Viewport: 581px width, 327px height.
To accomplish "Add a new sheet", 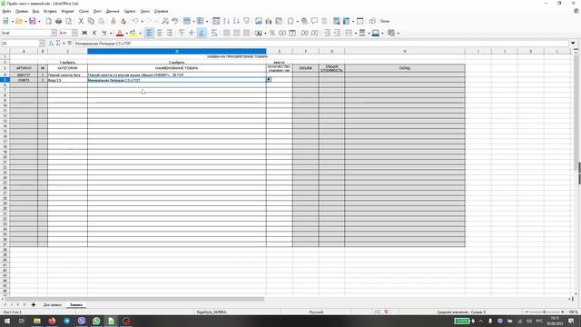I will (x=33, y=305).
